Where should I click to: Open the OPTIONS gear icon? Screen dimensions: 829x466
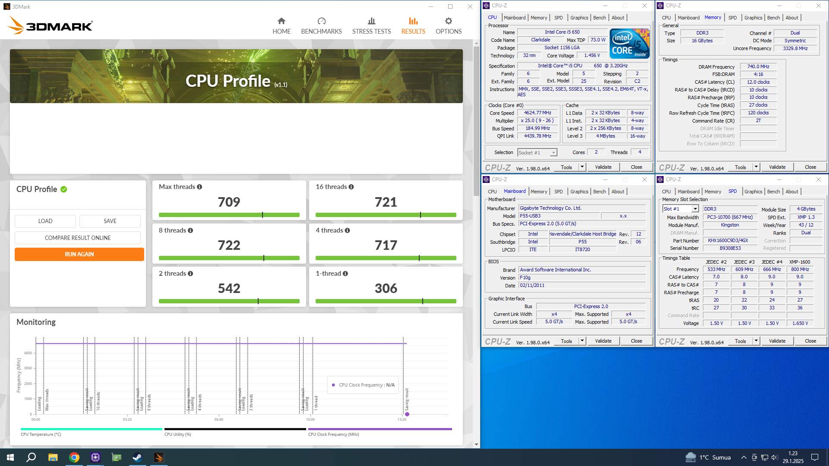449,21
